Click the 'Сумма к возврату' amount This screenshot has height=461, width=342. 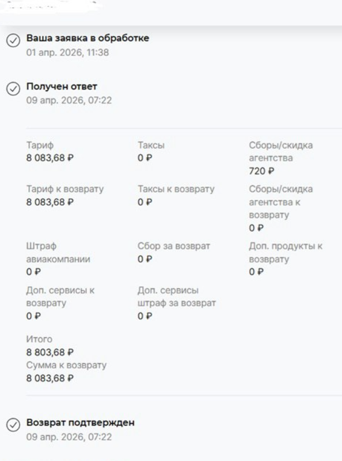coord(50,378)
